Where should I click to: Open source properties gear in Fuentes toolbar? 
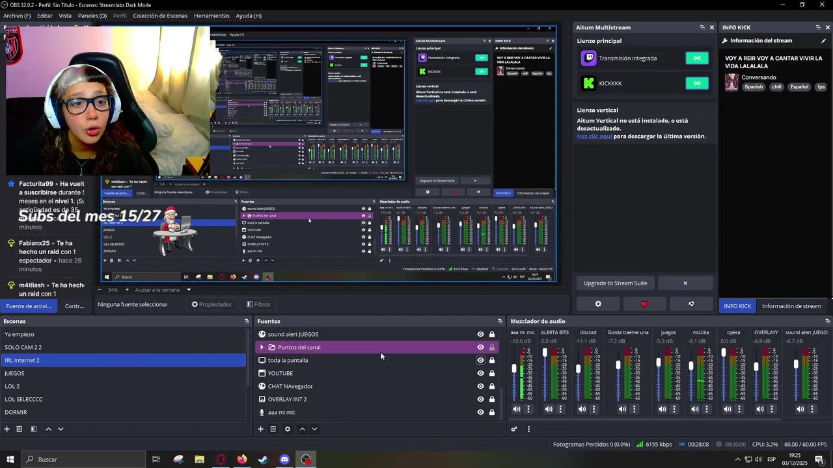(x=288, y=429)
